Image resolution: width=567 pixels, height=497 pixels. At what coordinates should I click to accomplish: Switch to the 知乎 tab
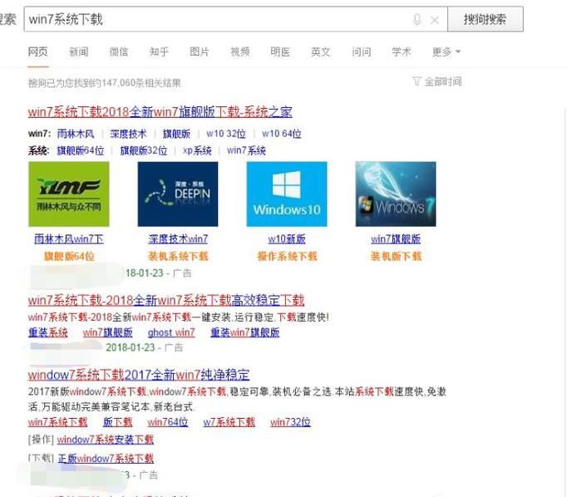[159, 52]
